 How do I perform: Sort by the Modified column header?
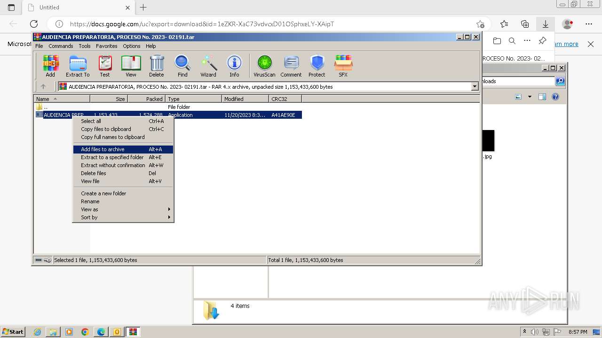(245, 99)
